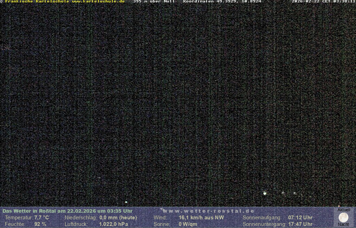Click the moon icon in the Aktuell box
This screenshot has height=228, width=356.
click(x=343, y=218)
